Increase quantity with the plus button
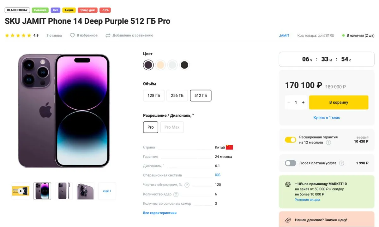 point(303,102)
